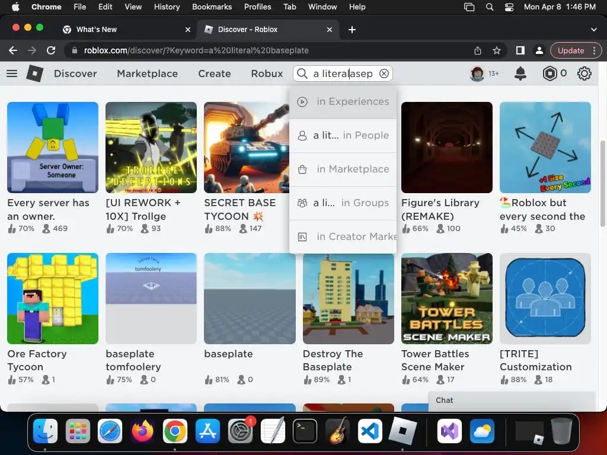Open the user avatar profile icon

tap(477, 73)
